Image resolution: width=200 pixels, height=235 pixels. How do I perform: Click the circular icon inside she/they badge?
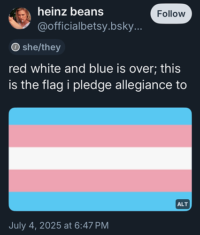[15, 47]
